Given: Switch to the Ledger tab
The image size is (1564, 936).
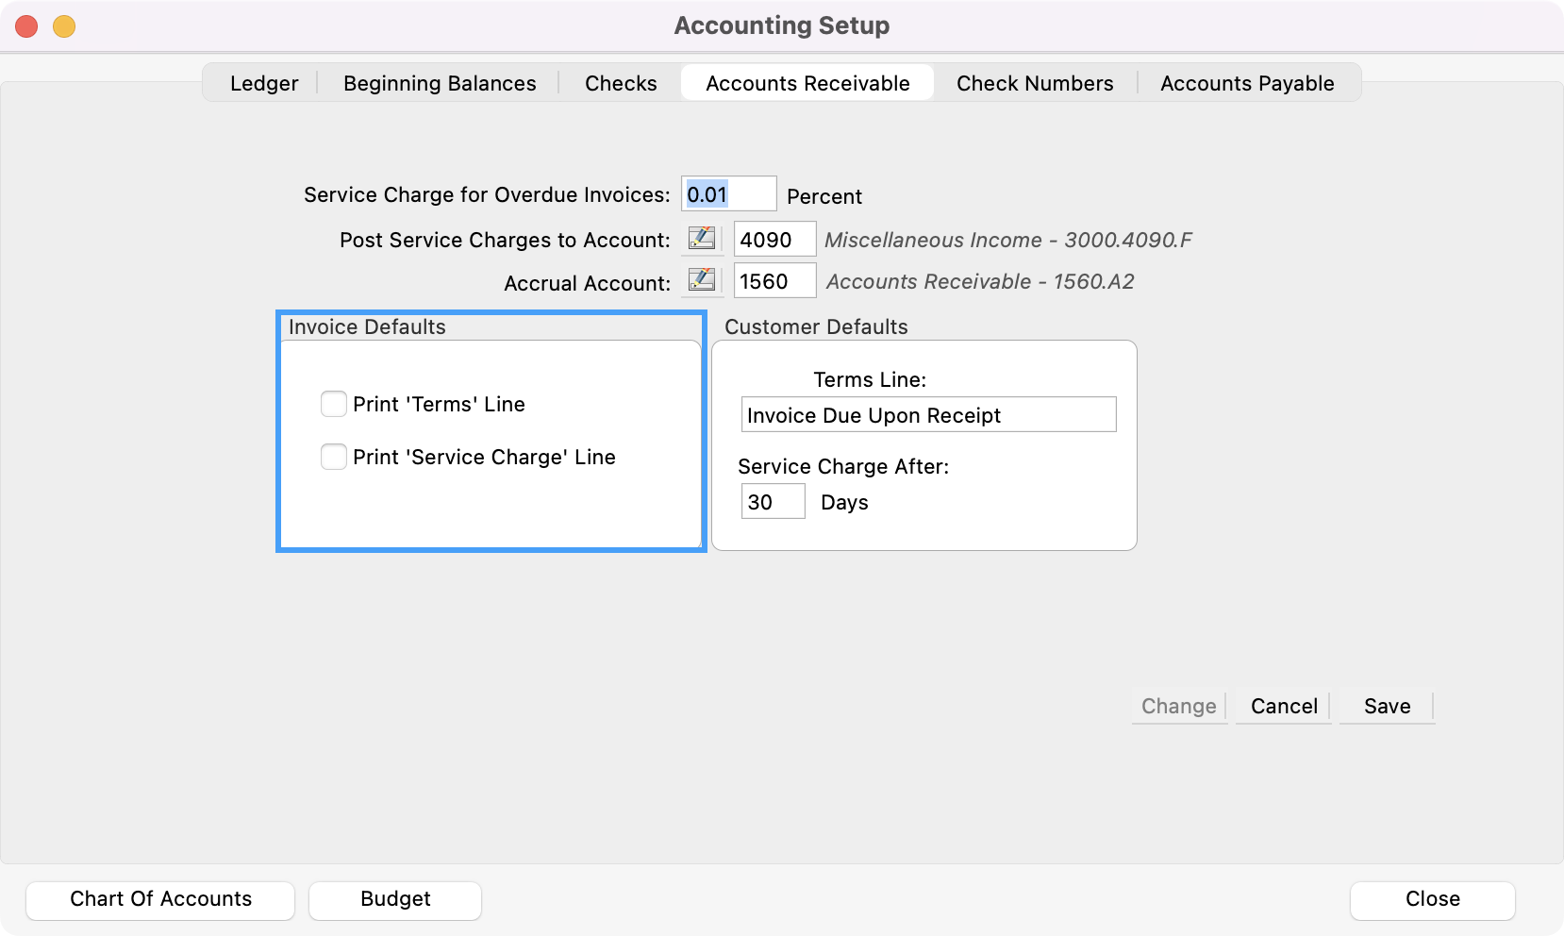Looking at the screenshot, I should tap(264, 83).
